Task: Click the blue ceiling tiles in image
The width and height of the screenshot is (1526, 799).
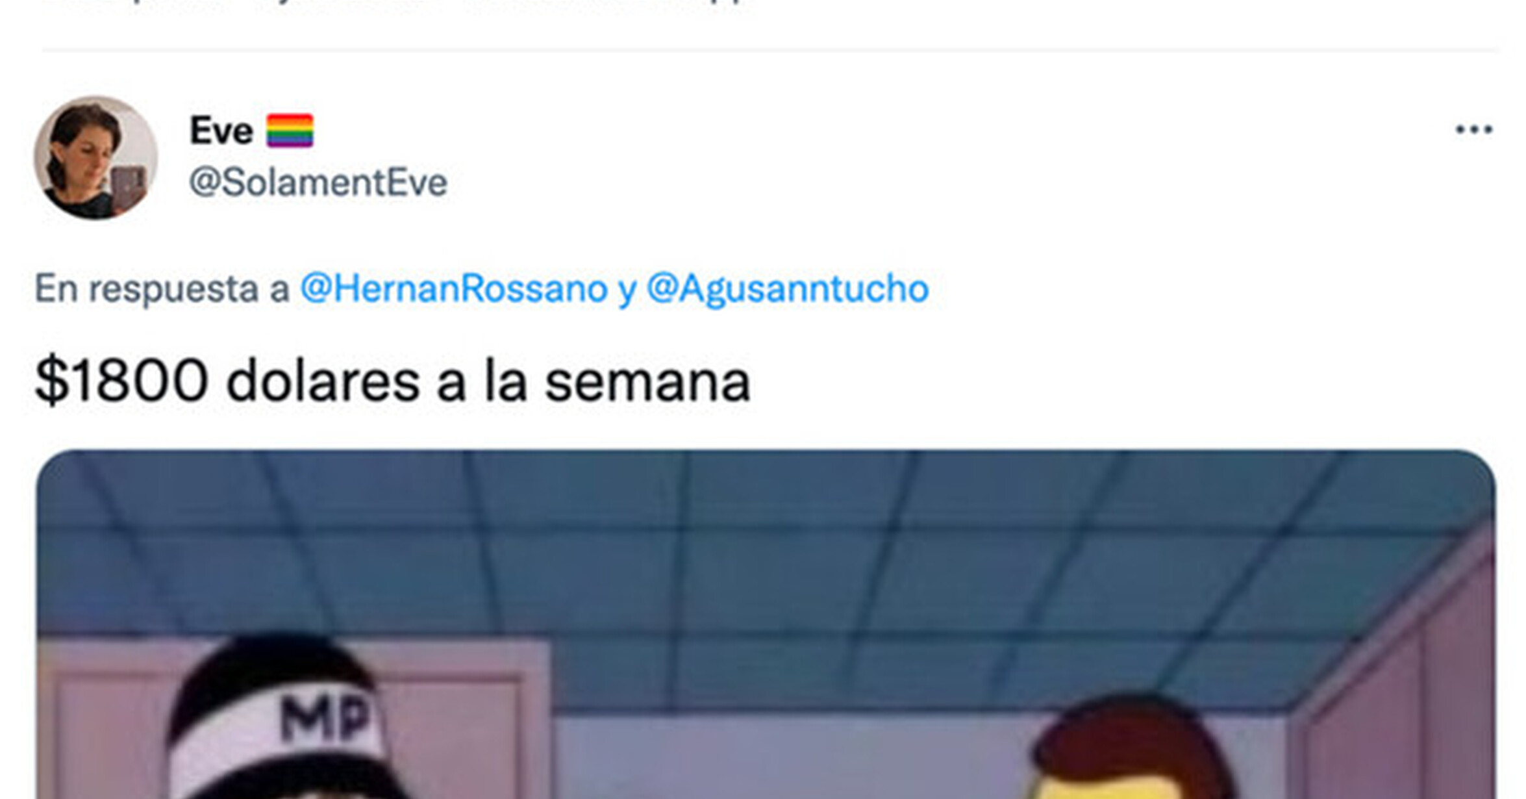Action: click(x=766, y=572)
